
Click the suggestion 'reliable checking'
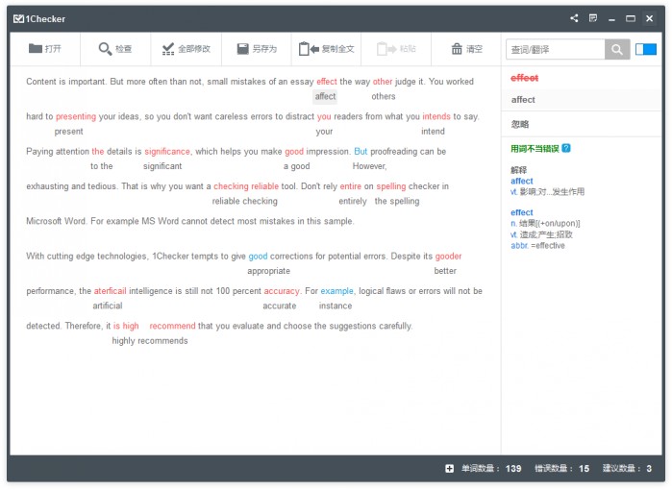[x=245, y=202]
